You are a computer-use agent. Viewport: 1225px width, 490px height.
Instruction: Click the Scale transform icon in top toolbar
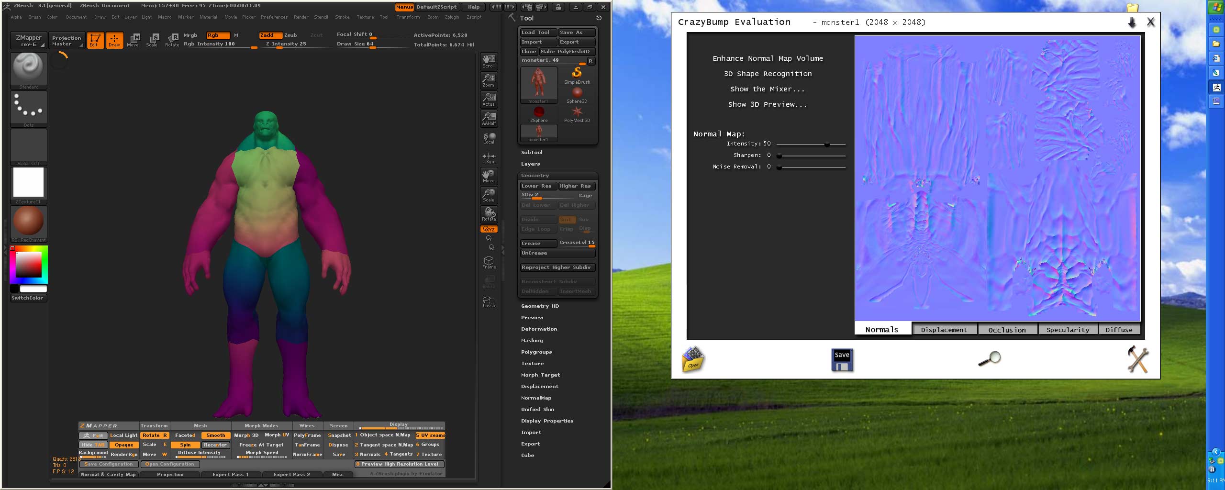point(152,40)
